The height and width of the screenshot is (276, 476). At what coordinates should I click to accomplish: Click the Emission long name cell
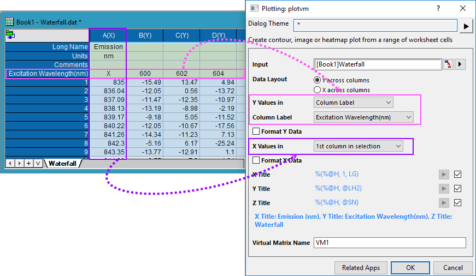coord(108,47)
